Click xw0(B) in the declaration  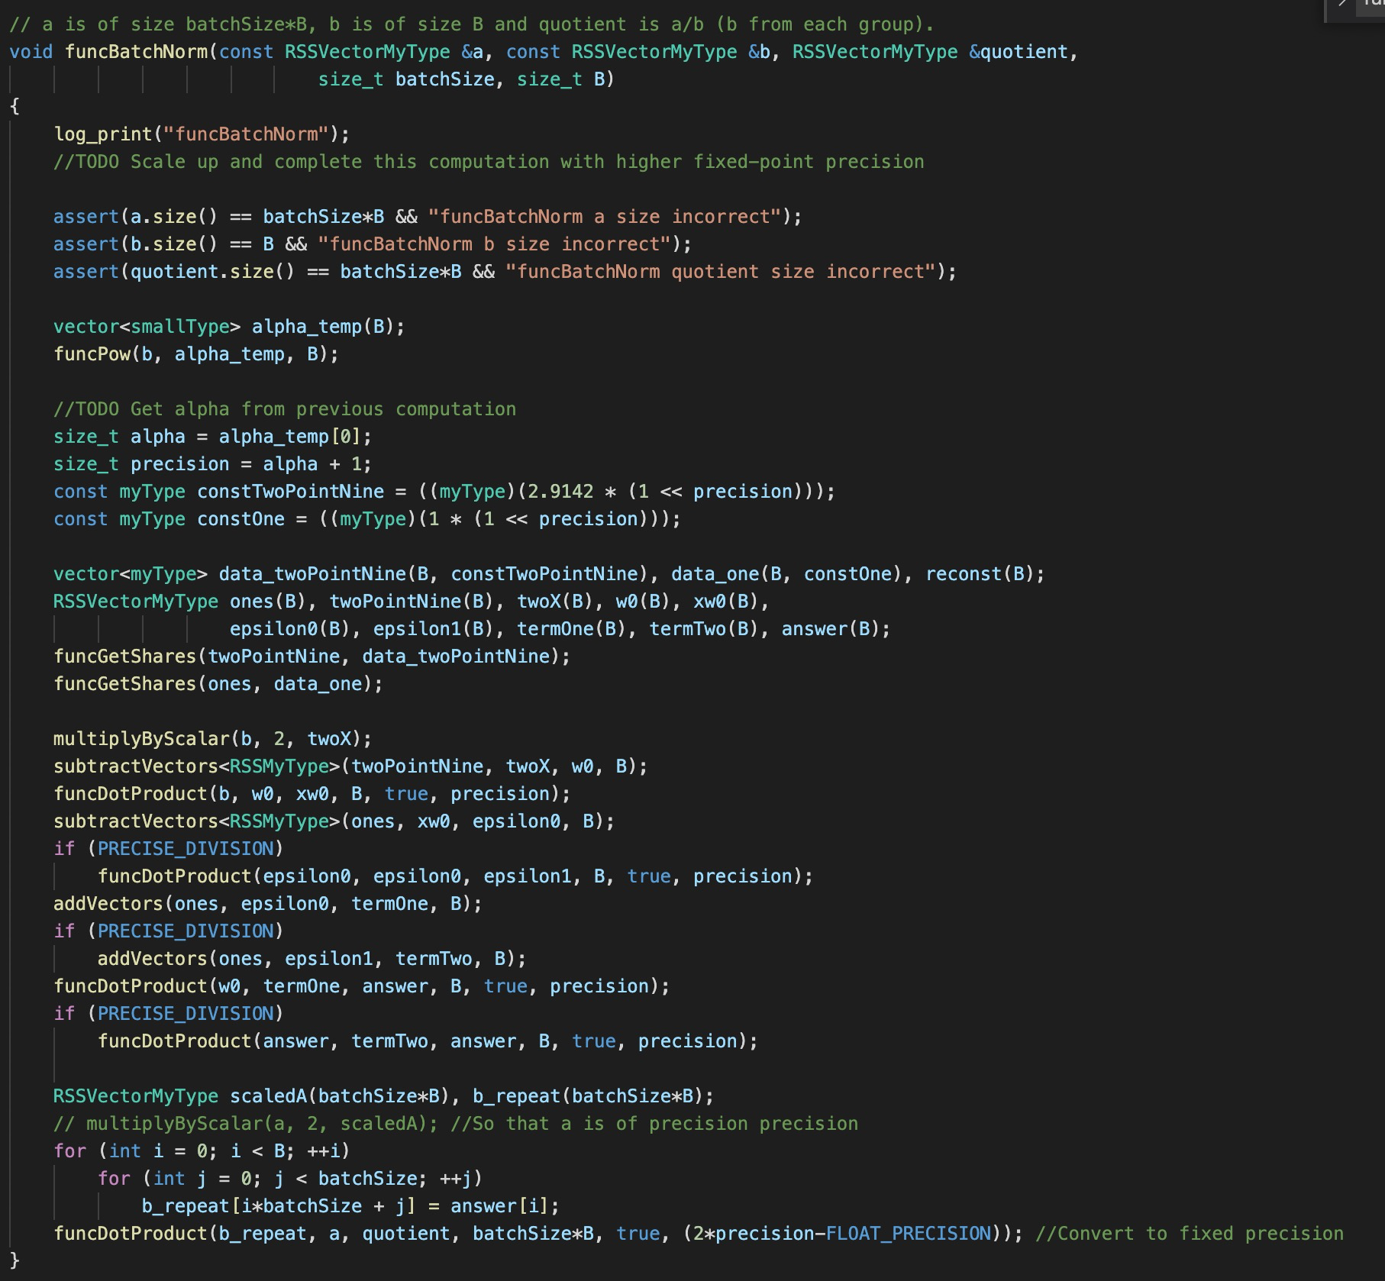725,602
